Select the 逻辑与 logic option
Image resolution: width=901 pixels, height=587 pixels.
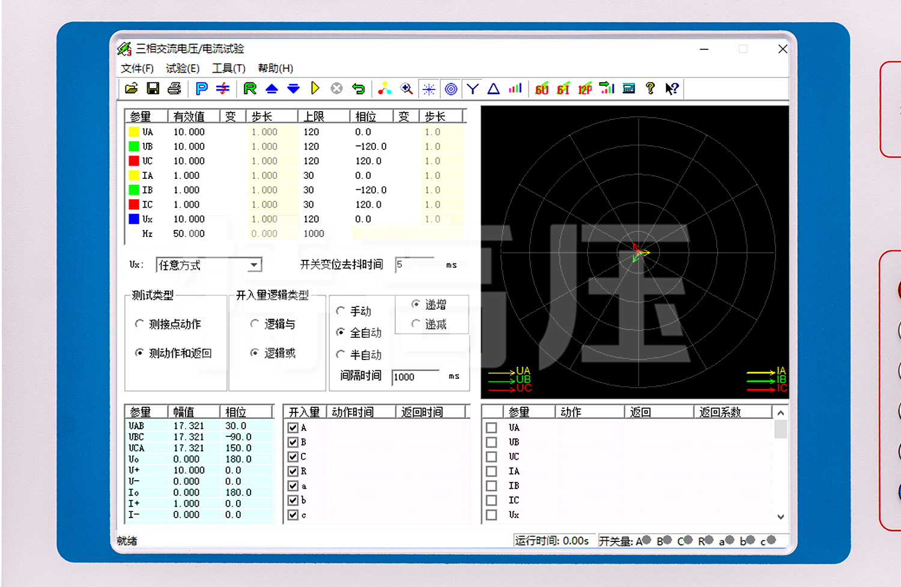(255, 324)
